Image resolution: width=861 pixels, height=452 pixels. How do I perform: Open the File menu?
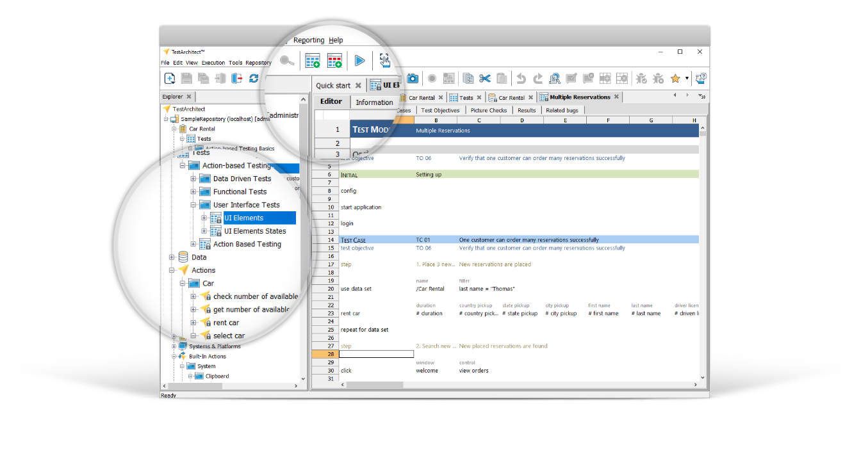pyautogui.click(x=165, y=63)
